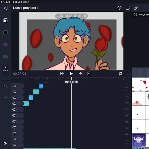Dismiss the Alight Motion watermark with X
Viewport: 149px width, 149px height.
tap(85, 16)
